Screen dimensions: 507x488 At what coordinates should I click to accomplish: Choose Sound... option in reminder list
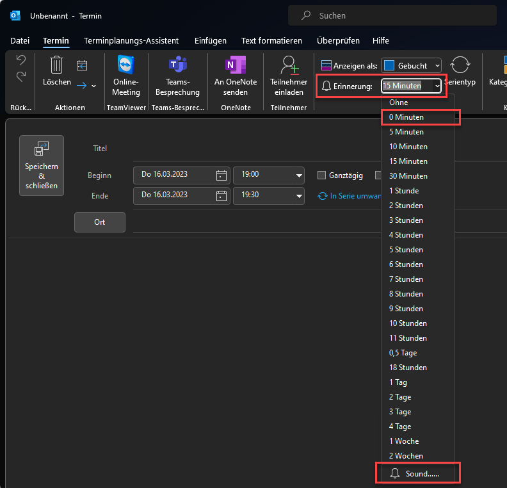click(x=417, y=474)
